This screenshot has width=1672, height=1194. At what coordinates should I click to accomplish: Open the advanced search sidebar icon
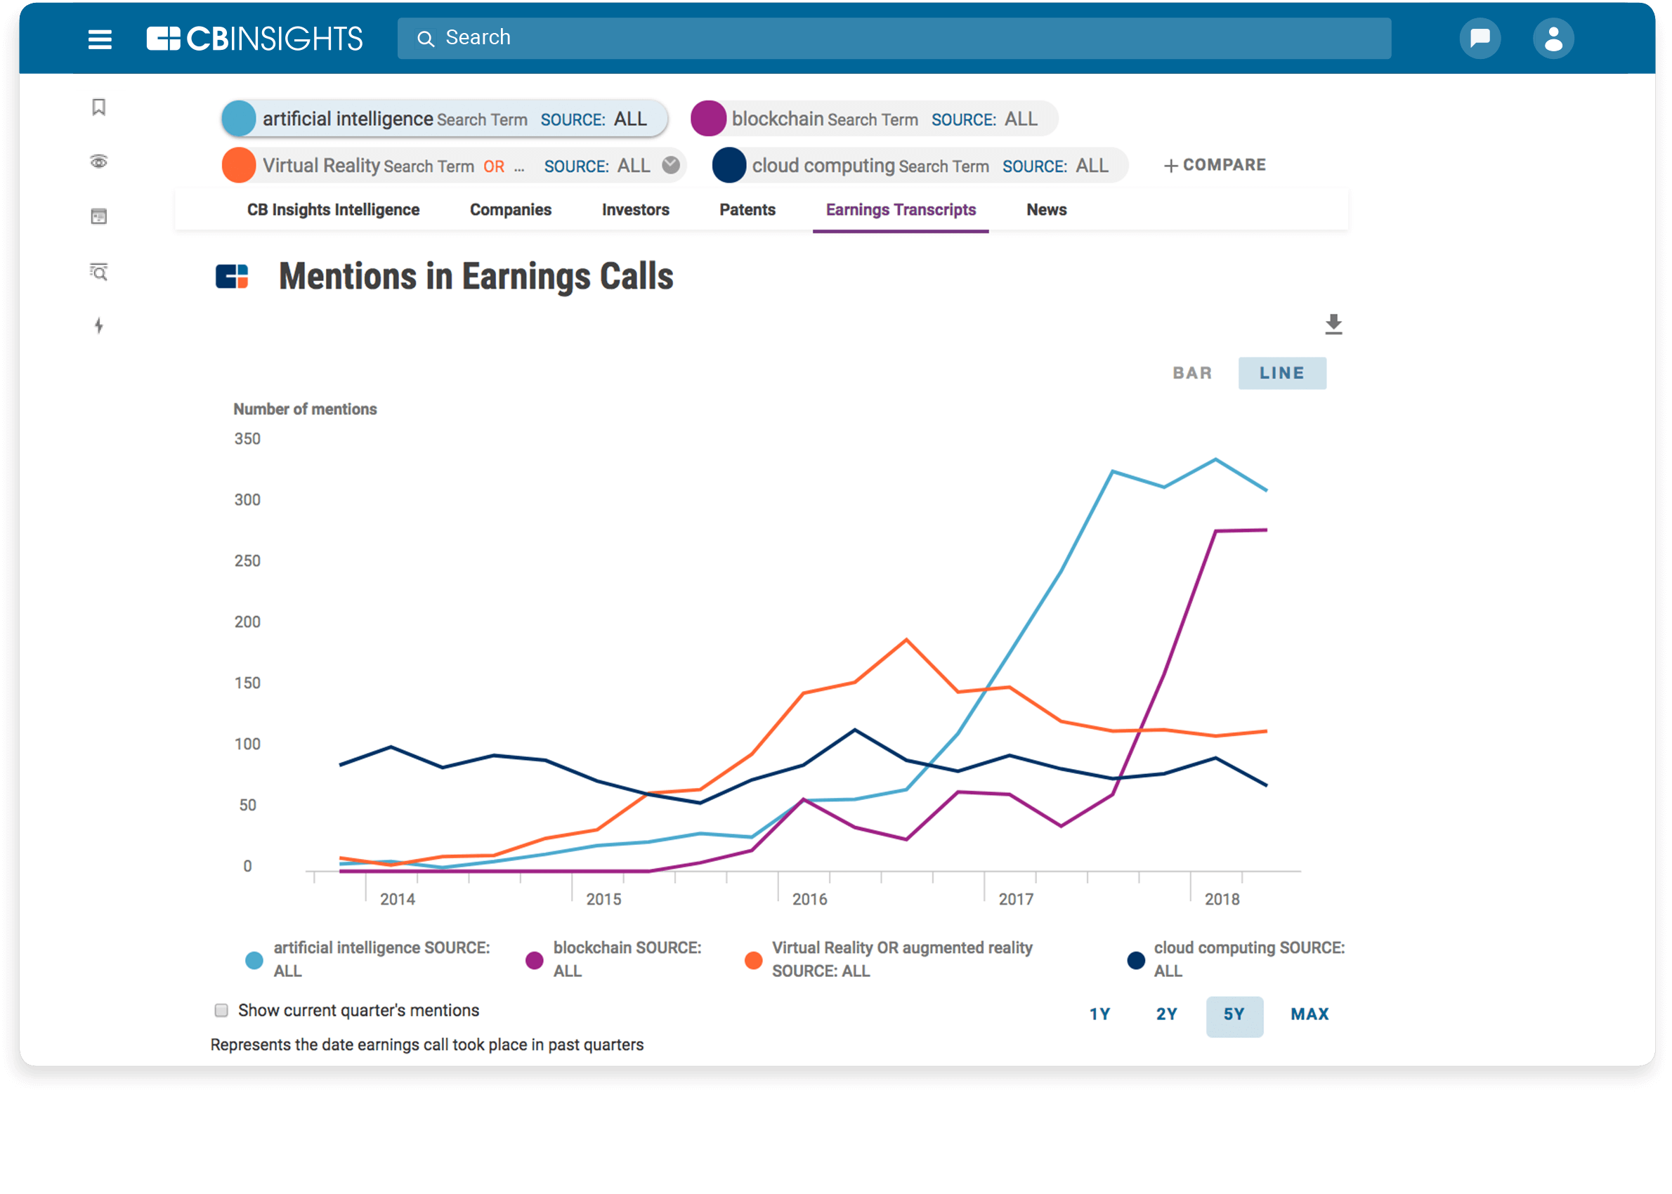click(x=98, y=272)
